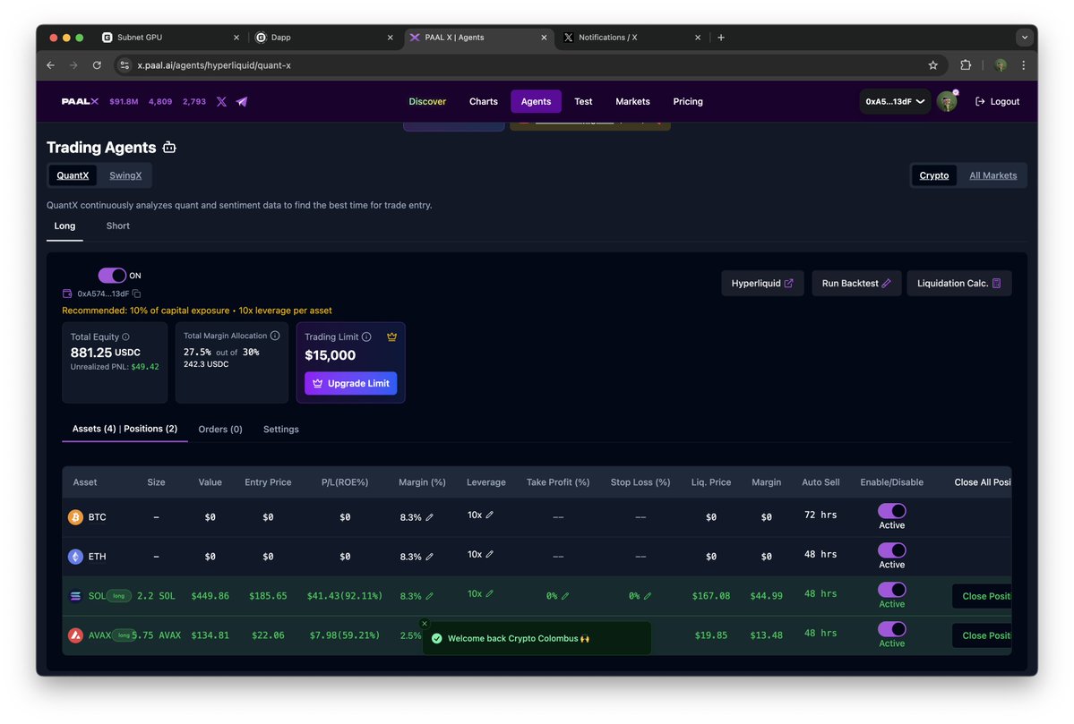Open the Chrome three-dot menu
The height and width of the screenshot is (724, 1074).
[1023, 65]
